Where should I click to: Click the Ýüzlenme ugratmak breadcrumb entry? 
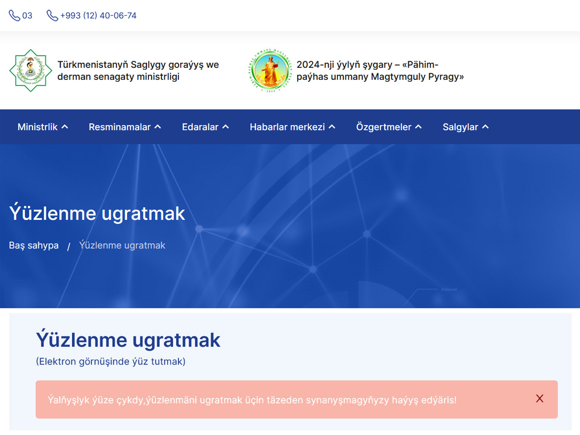click(122, 245)
